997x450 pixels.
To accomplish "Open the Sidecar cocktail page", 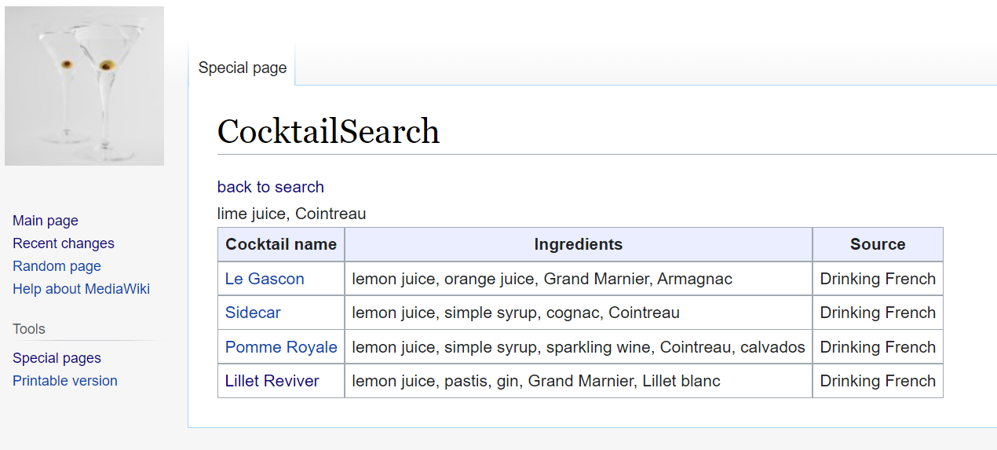I will tap(253, 313).
